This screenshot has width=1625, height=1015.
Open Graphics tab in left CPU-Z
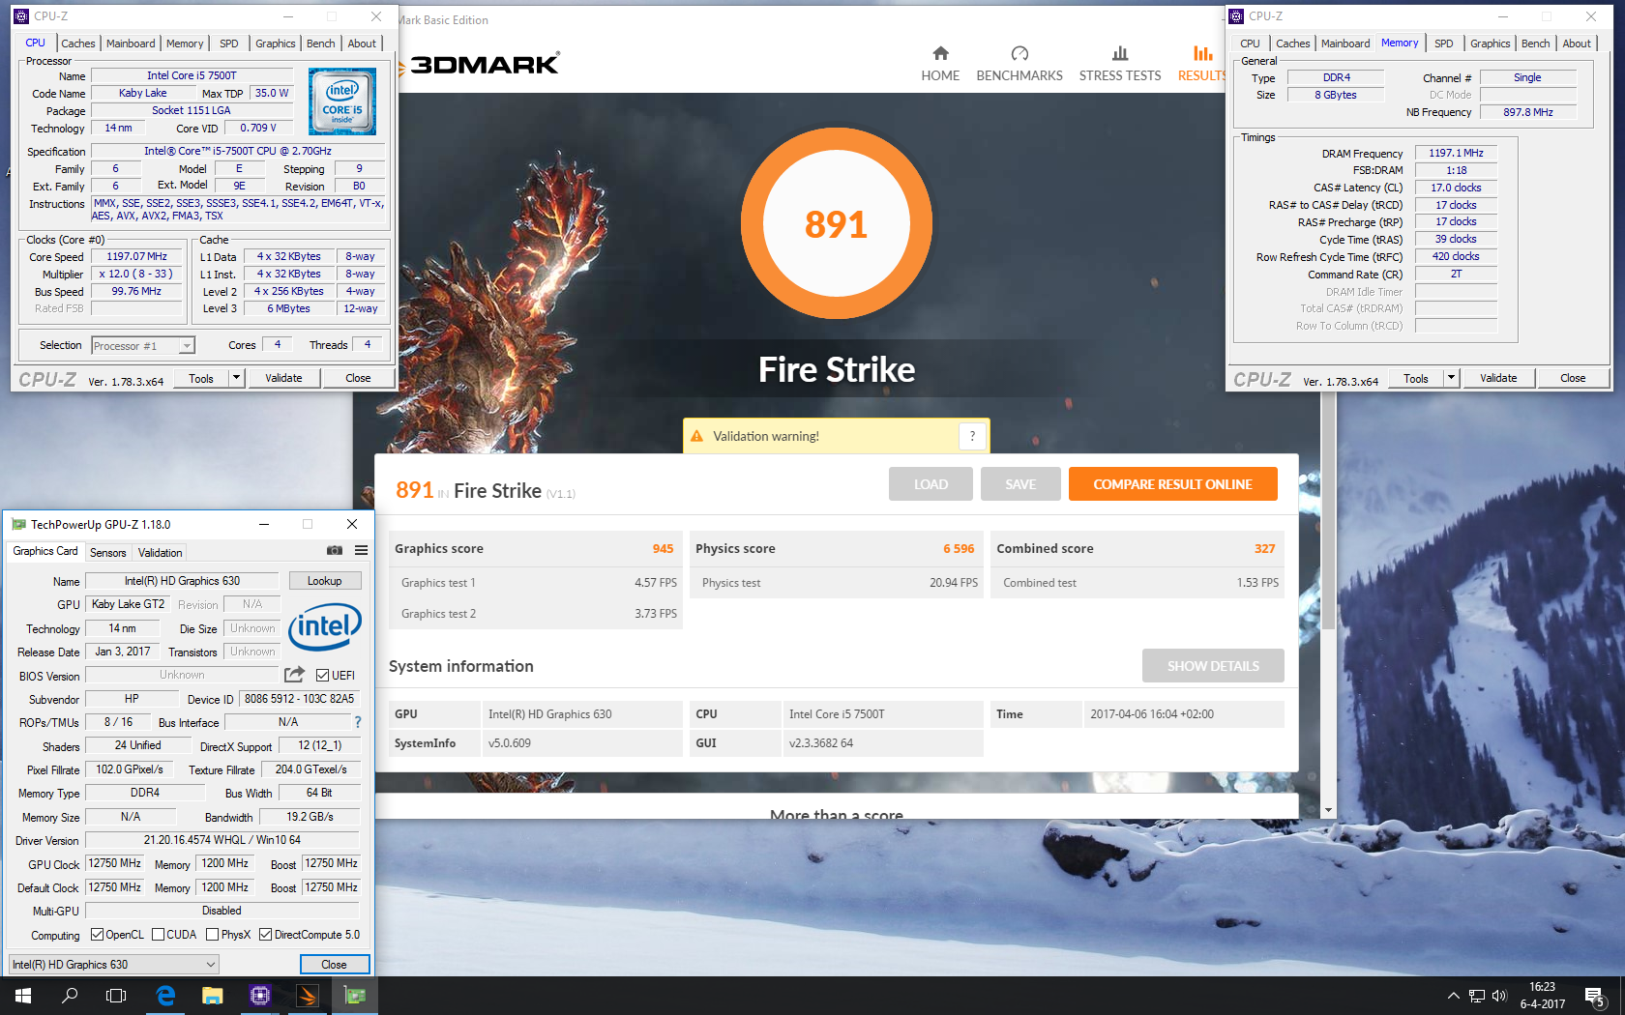275,43
